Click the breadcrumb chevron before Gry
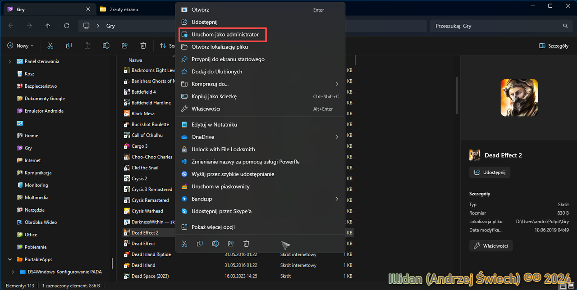 tap(98, 26)
